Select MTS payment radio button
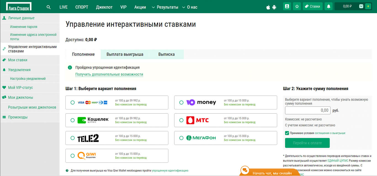This screenshot has width=377, height=176. [181, 120]
